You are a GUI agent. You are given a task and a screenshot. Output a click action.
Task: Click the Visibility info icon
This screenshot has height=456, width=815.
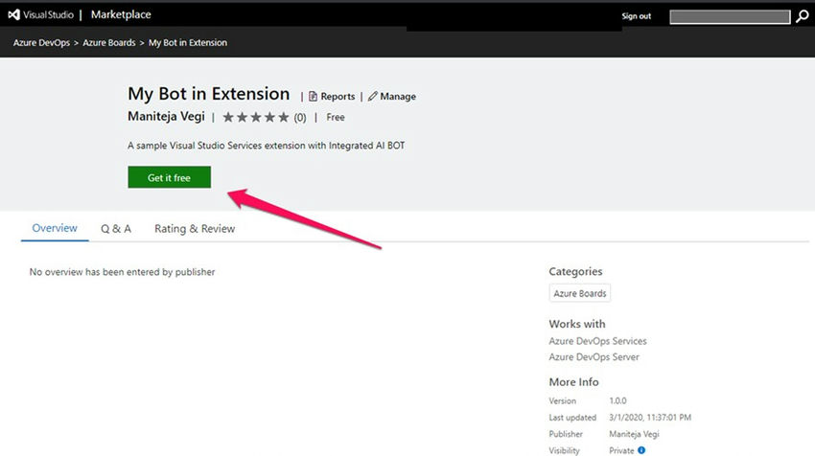(x=641, y=449)
